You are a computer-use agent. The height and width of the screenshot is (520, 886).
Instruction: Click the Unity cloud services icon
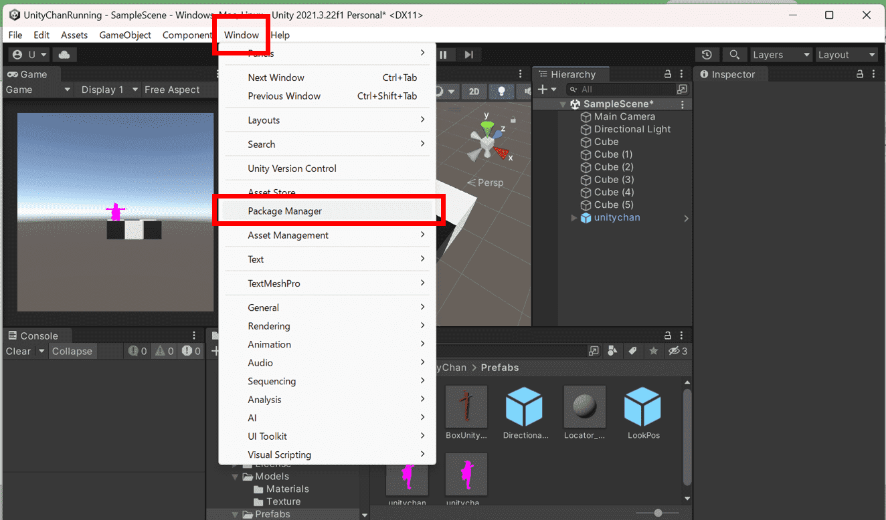pos(64,54)
